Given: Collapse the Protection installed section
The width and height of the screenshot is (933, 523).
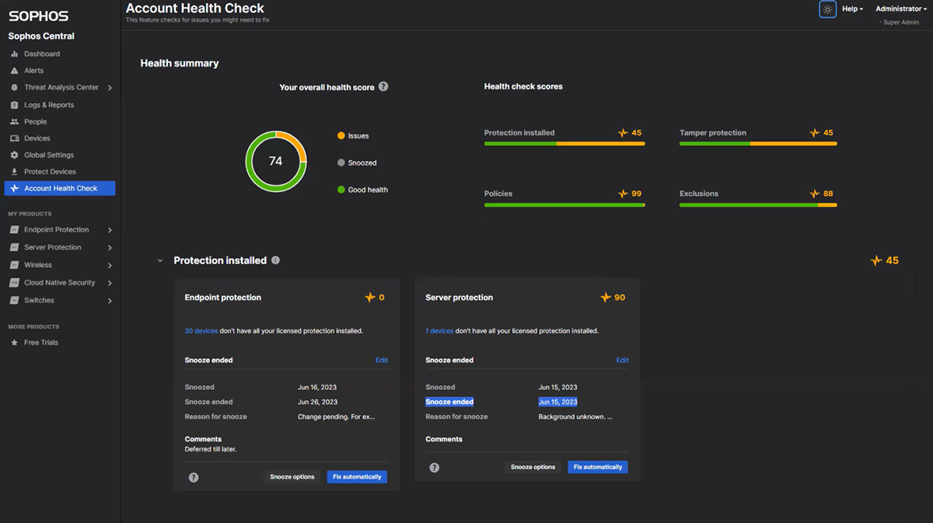Looking at the screenshot, I should click(160, 260).
